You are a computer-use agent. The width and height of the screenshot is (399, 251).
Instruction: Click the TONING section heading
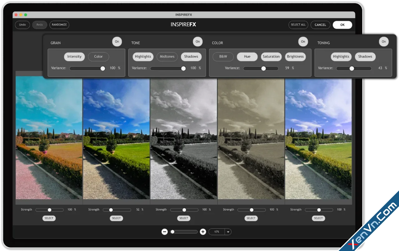(324, 43)
